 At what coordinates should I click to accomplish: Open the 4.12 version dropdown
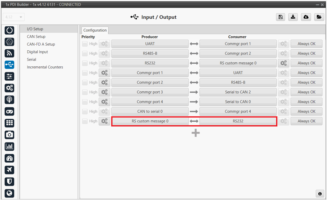(x=13, y=17)
